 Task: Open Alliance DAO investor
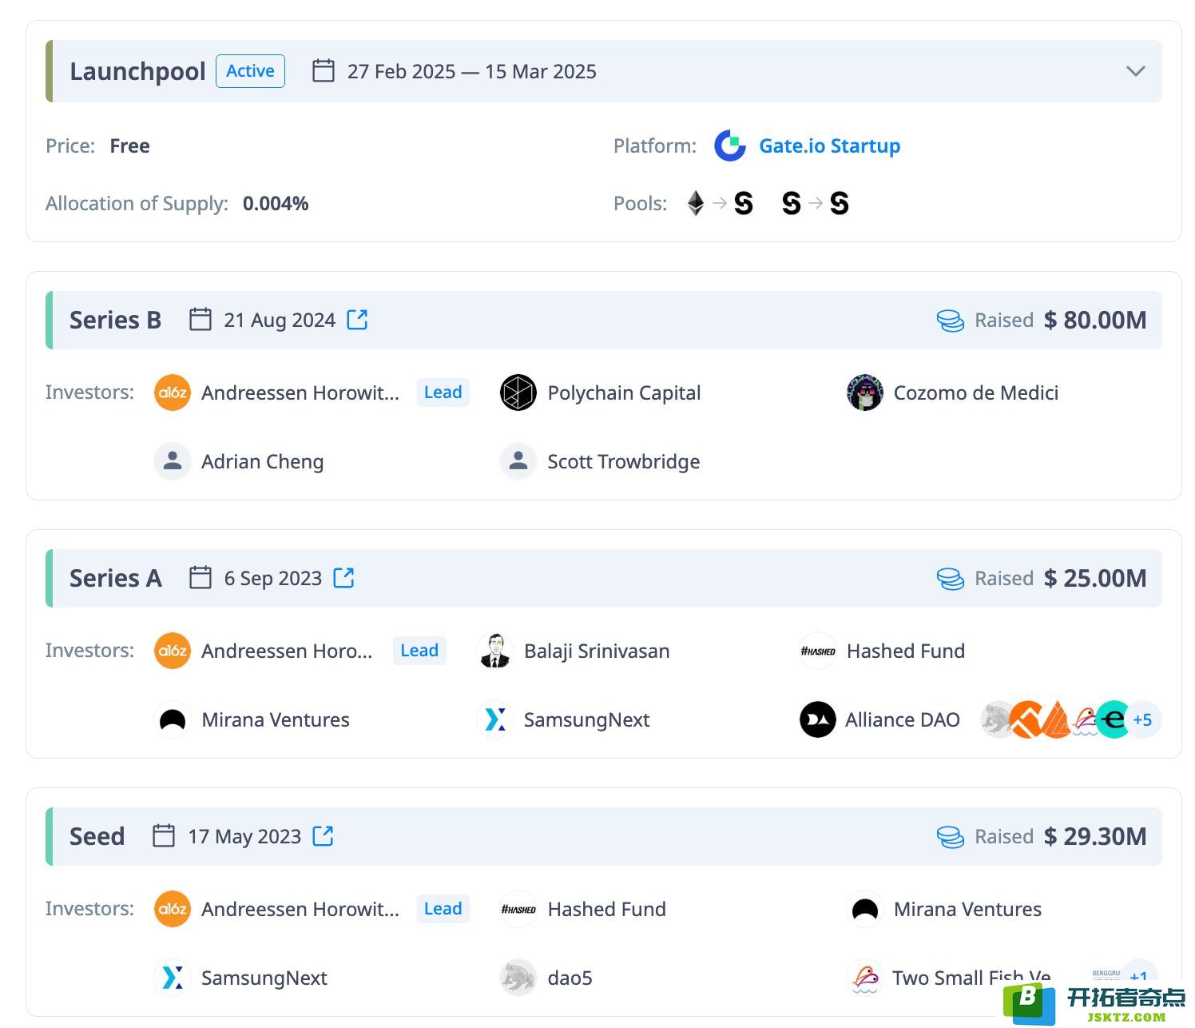(903, 719)
